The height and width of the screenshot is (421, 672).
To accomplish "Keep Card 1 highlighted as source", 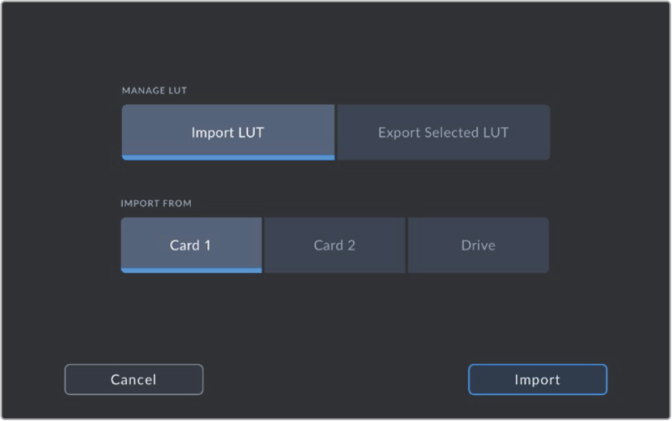I will (191, 245).
